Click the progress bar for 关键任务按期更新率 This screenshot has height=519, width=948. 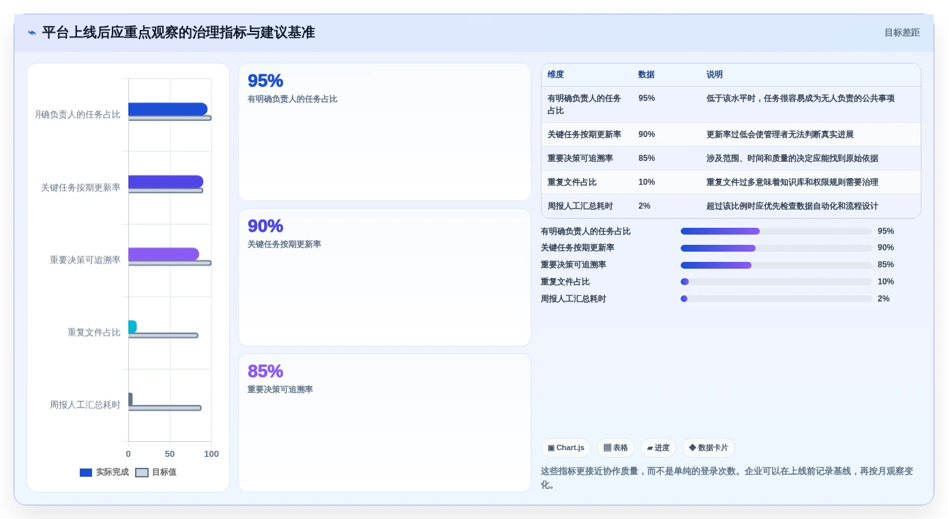click(776, 248)
